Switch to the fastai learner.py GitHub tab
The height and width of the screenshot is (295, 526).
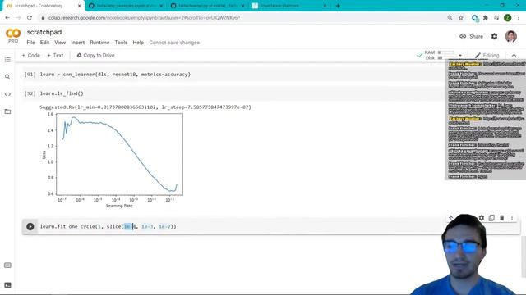[207, 6]
